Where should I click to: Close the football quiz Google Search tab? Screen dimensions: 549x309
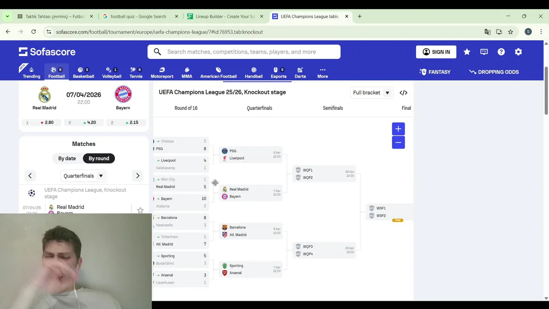pos(176,16)
